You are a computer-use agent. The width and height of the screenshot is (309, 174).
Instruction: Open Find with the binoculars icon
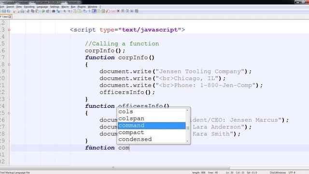[54, 11]
